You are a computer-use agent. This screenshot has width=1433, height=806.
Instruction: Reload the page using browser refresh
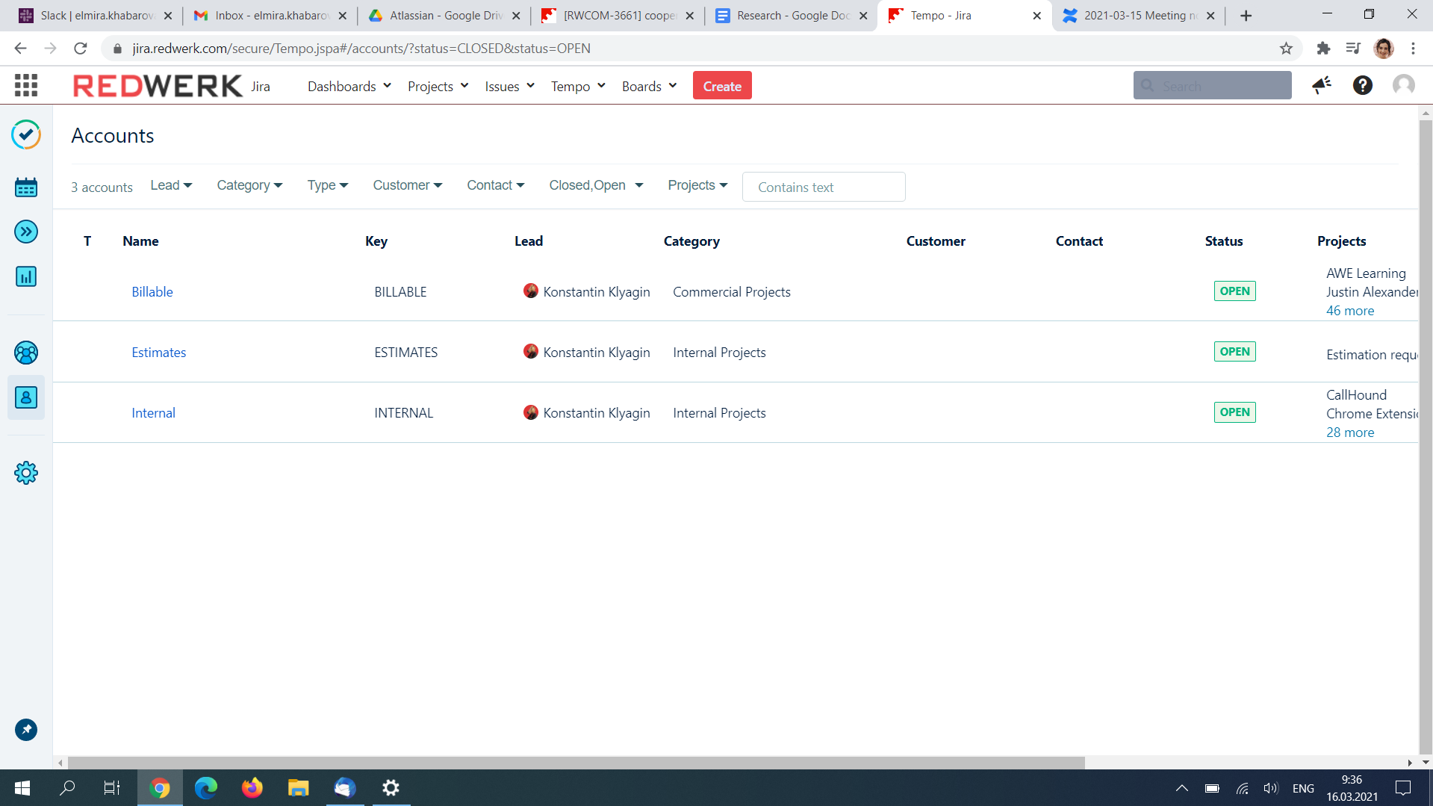81,49
